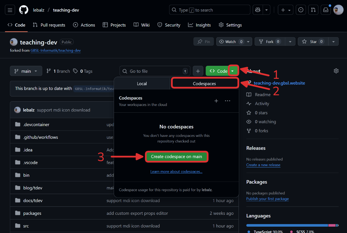Click Create codespace on main button
This screenshot has height=233, width=347.
[x=176, y=156]
